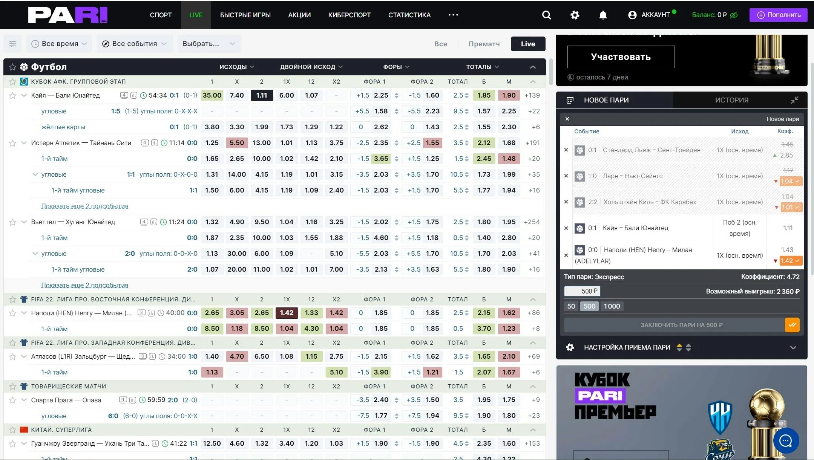Remove Кайя – Бали Юнайтед bet from slip
Screen dimensions: 814x460
coord(566,228)
